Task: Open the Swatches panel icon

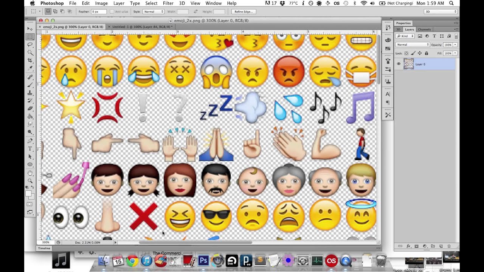Action: point(388,48)
